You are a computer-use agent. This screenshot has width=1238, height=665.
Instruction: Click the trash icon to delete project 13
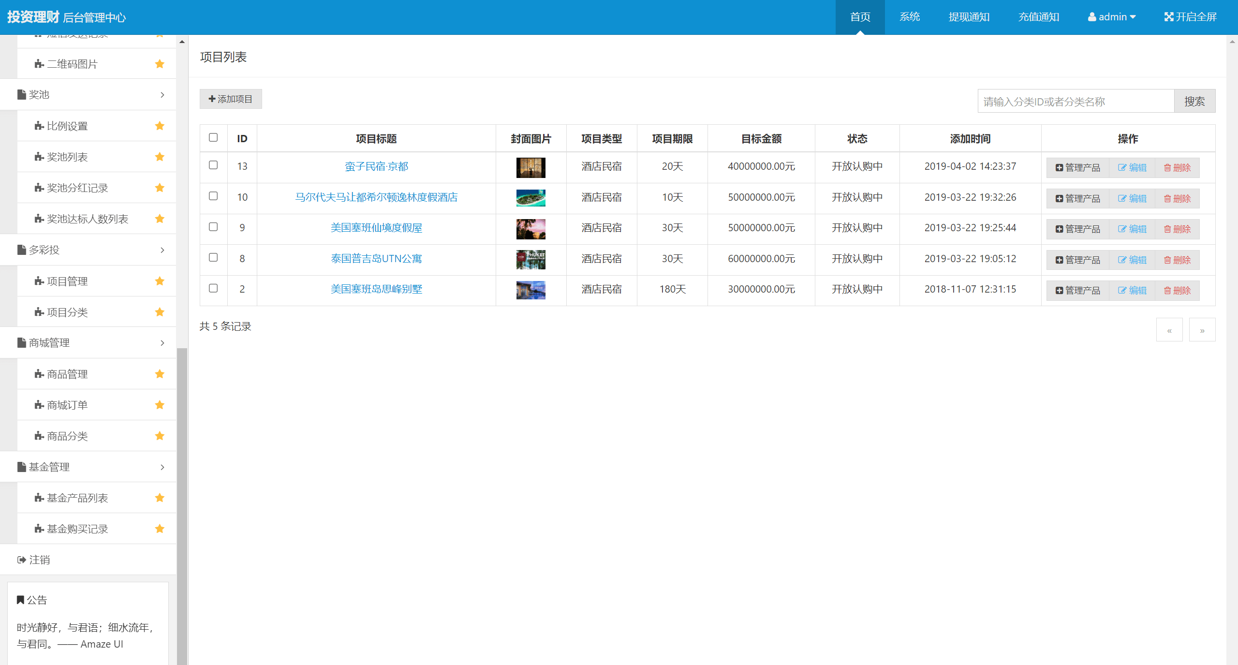pos(1167,168)
